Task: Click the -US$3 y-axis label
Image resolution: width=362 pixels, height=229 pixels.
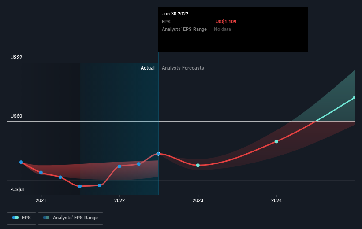Action: tap(17, 189)
